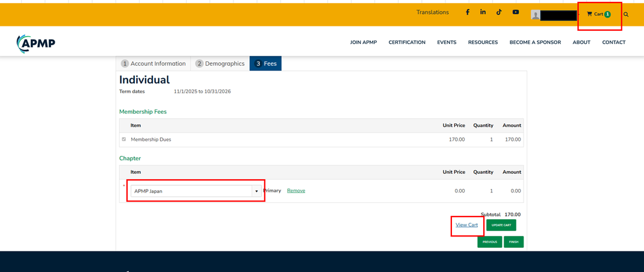
Task: Click the APMP logo
Action: (36, 43)
